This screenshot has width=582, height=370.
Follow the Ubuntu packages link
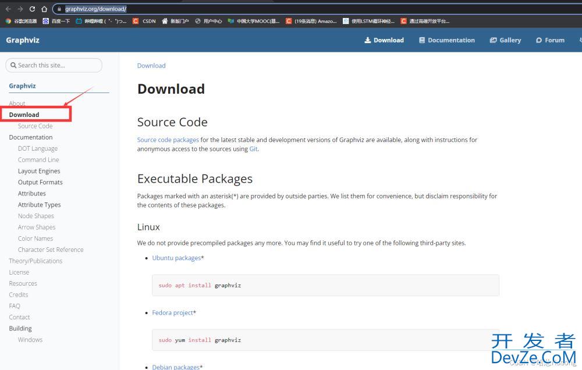tap(176, 258)
